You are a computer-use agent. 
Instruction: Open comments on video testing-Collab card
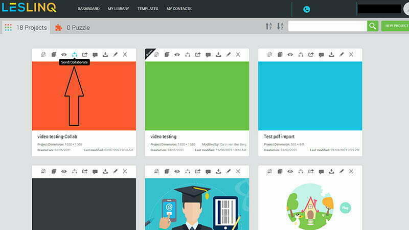click(x=95, y=55)
